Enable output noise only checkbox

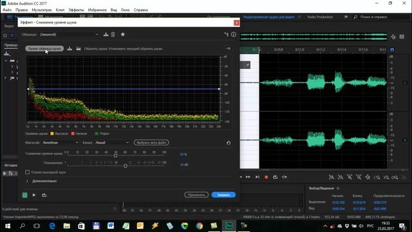click(x=27, y=172)
